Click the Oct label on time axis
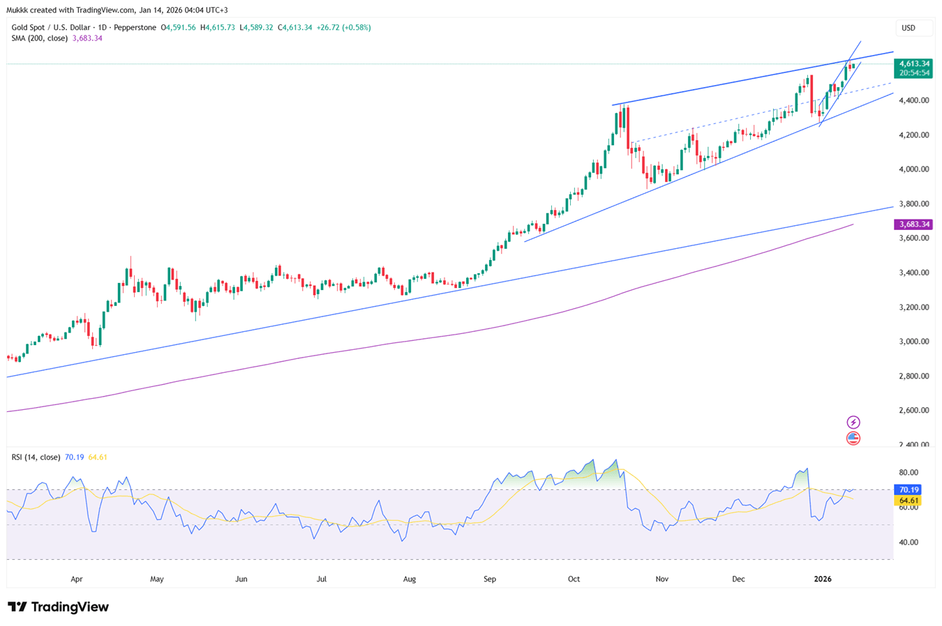This screenshot has height=626, width=942. click(574, 579)
